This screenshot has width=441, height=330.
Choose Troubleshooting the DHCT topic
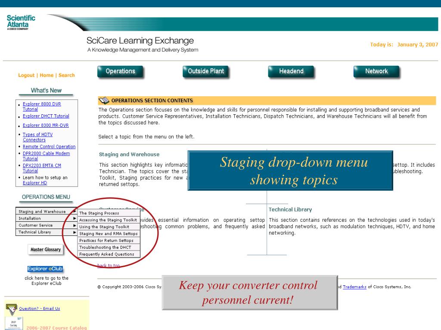coord(109,247)
